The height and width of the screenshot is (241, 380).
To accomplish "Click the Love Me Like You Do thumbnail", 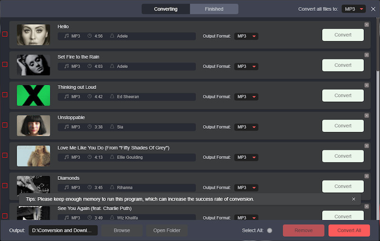I will pos(33,156).
